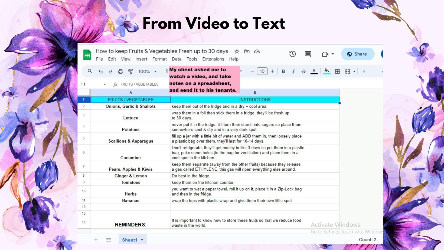The height and width of the screenshot is (250, 444).
Task: Print the spreadsheet
Action: pos(120,71)
